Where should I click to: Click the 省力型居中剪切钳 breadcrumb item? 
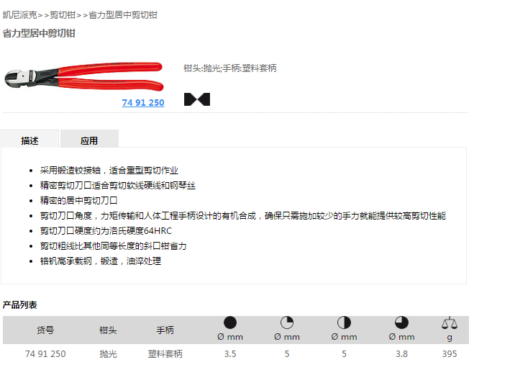pos(123,15)
